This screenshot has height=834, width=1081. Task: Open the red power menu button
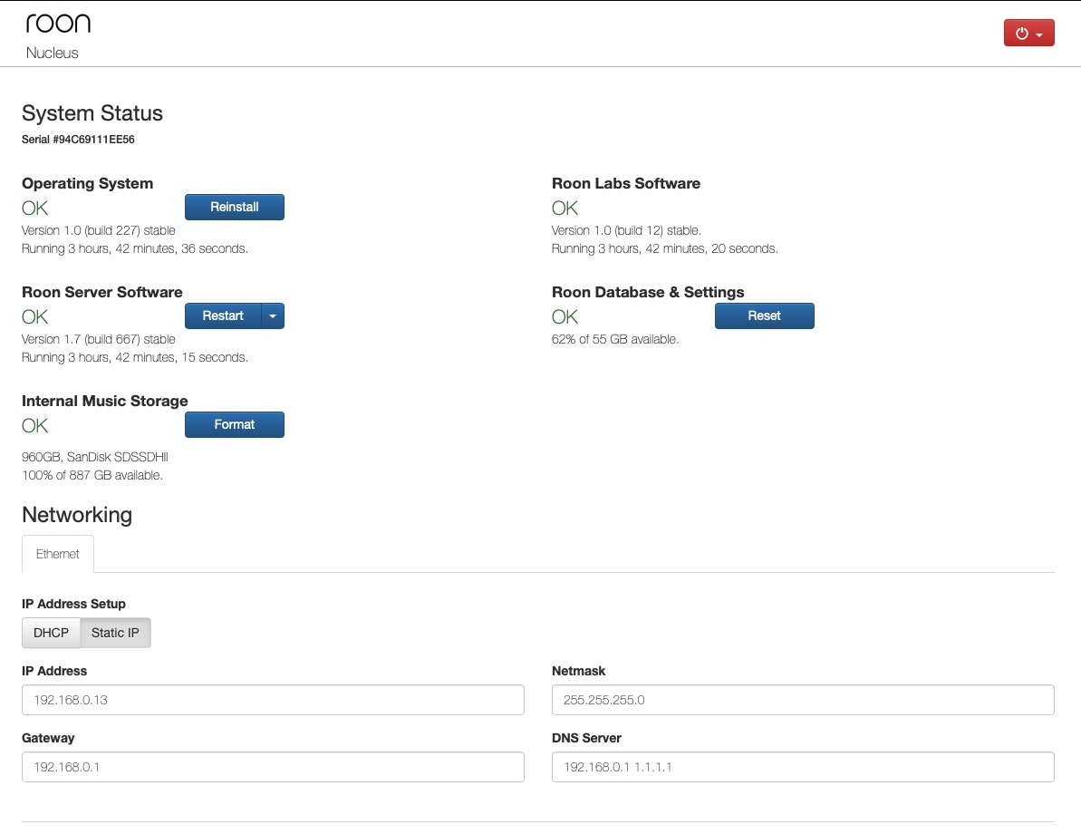tap(1028, 34)
